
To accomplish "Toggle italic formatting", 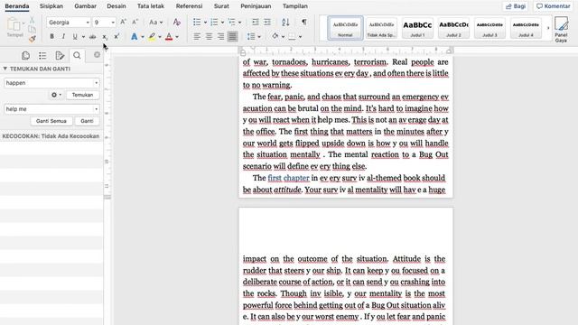I will pyautogui.click(x=63, y=36).
